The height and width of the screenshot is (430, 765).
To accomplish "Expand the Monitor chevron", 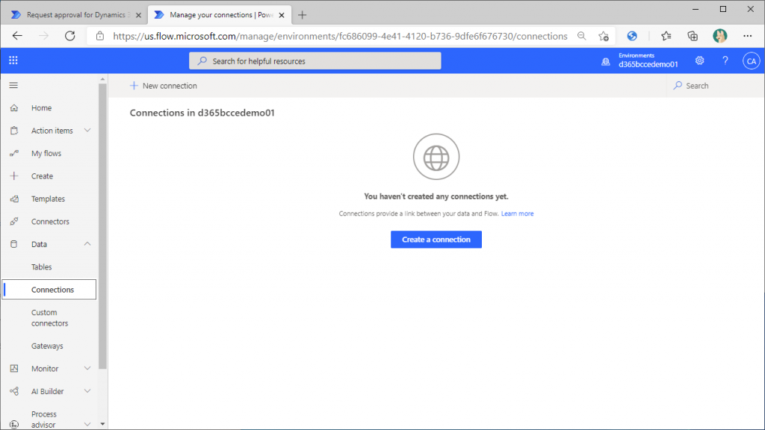I will coord(87,368).
